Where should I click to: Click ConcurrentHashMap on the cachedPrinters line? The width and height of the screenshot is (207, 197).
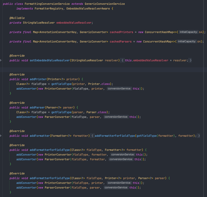click(159, 32)
